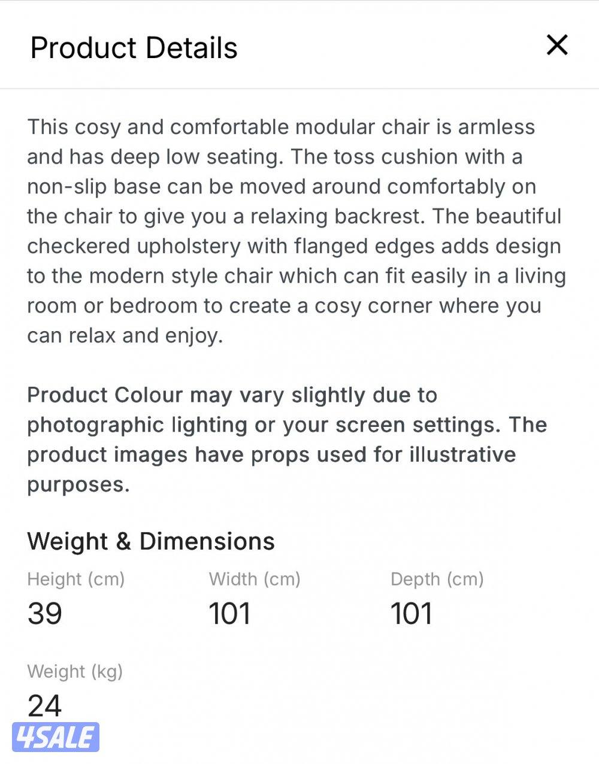The height and width of the screenshot is (764, 599).
Task: Close the Product Details panel
Action: [x=556, y=45]
